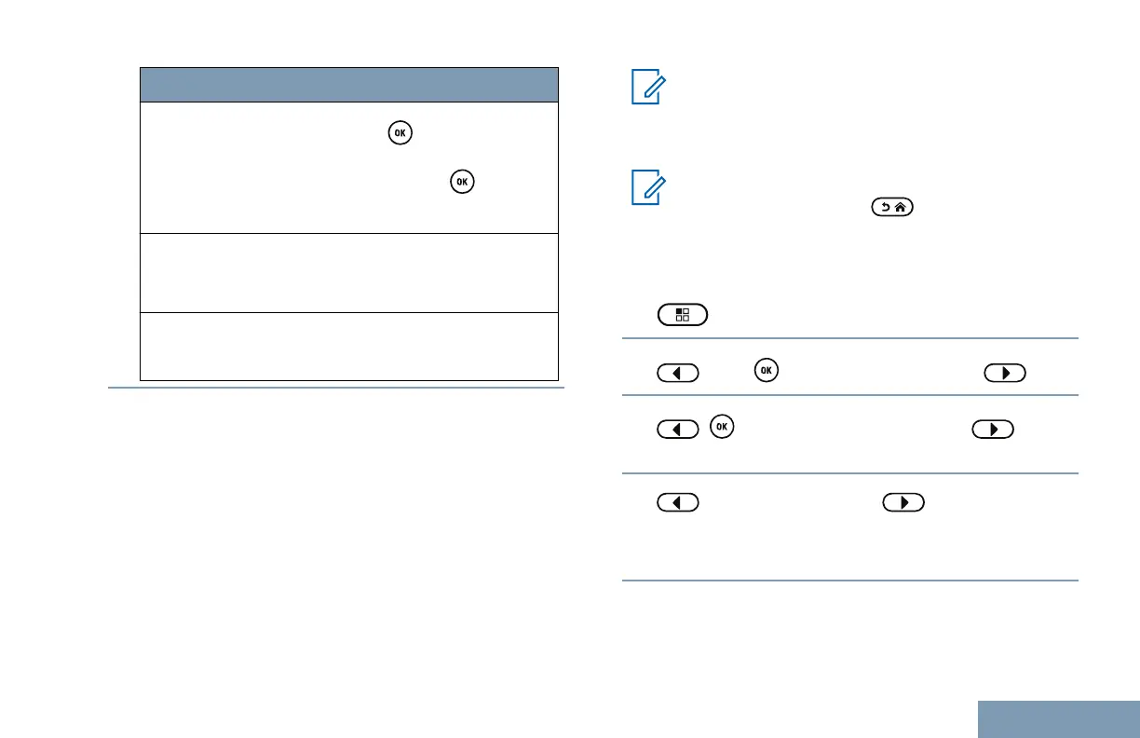The width and height of the screenshot is (1140, 738).
Task: Select the OK icon in the first arrow-key row
Action: (766, 371)
